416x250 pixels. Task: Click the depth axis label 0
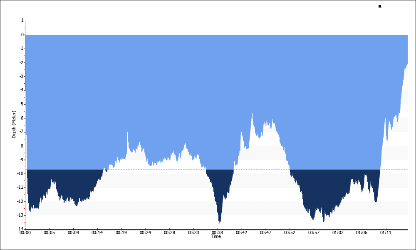pyautogui.click(x=22, y=35)
